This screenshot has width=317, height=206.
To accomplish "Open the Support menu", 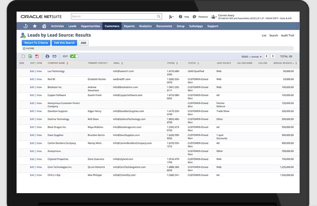I will click(213, 26).
